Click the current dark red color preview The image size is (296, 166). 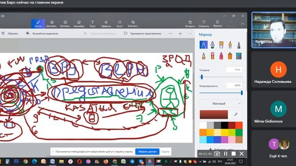click(x=214, y=114)
